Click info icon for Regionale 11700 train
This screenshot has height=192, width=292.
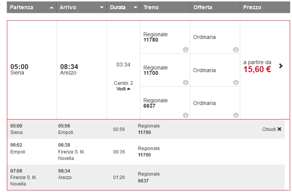coord(185,82)
